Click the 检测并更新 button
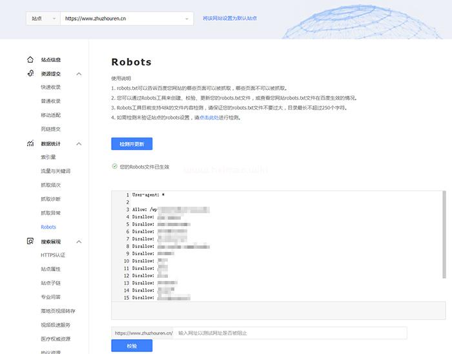Screen dimensions: 452x354 point(132,144)
